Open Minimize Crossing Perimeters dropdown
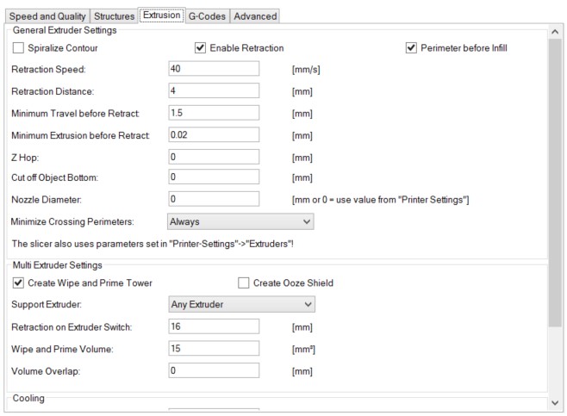 click(240, 221)
